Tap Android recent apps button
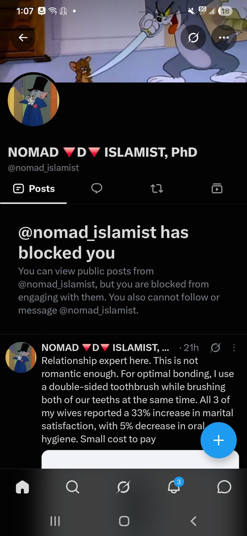Image resolution: width=247 pixels, height=536 pixels. click(55, 521)
